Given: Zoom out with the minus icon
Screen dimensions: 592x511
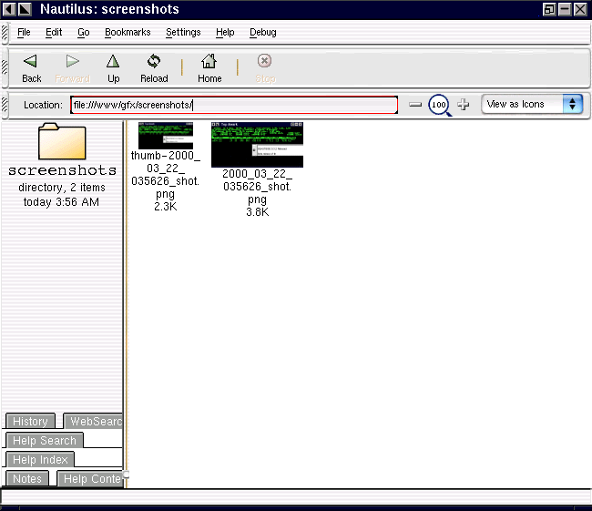Looking at the screenshot, I should (415, 105).
